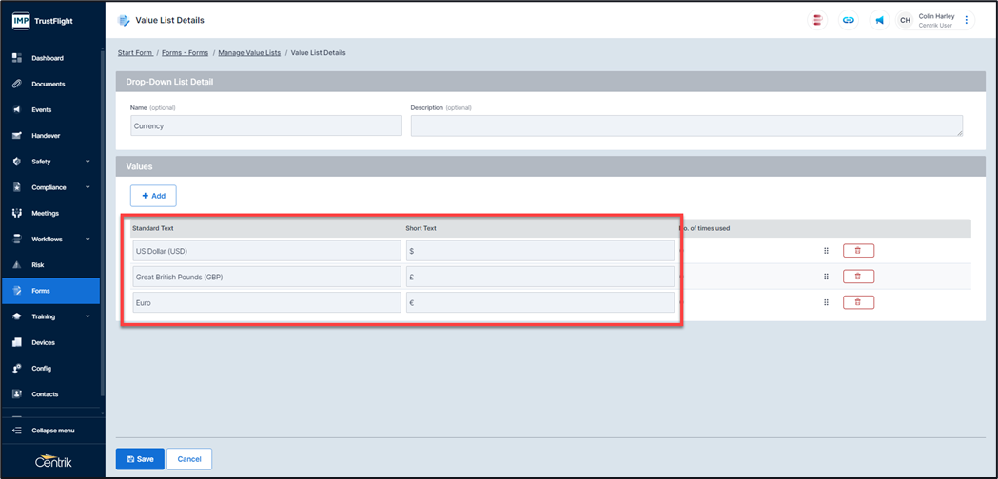Click the Save button

pyautogui.click(x=140, y=459)
